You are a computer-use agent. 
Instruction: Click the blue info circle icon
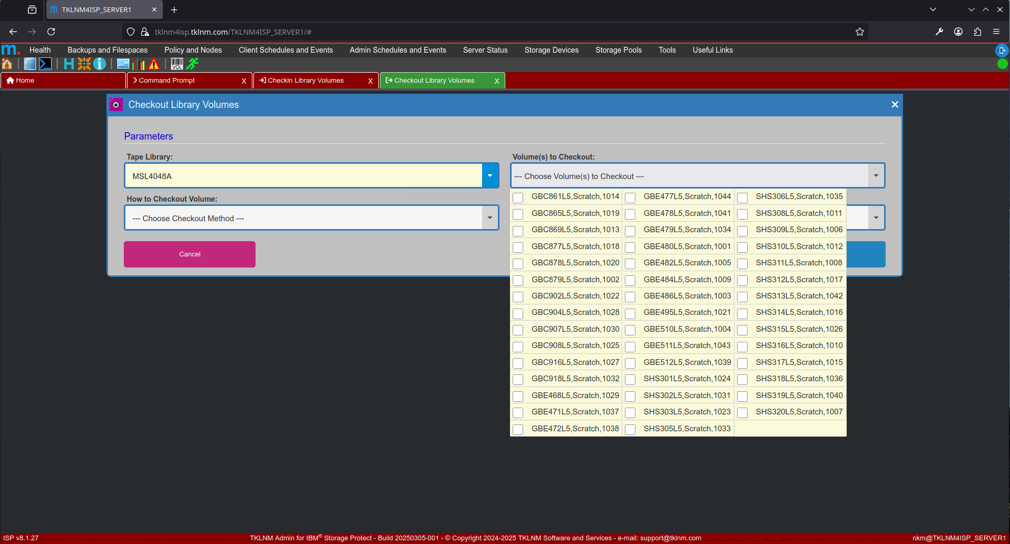pos(100,64)
